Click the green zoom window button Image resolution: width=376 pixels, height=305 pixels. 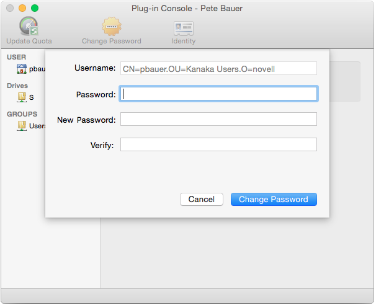35,8
